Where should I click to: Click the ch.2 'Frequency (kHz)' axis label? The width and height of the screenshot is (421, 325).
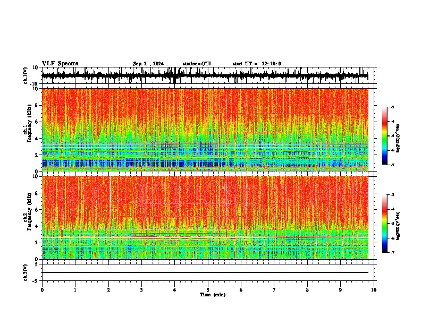(x=29, y=211)
